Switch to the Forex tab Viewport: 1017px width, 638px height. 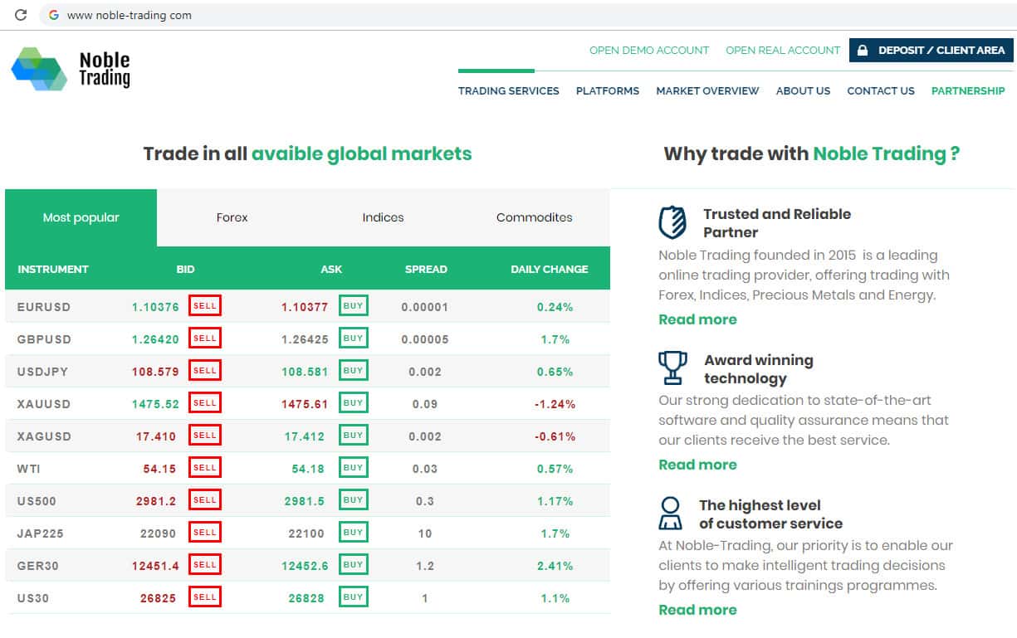pyautogui.click(x=232, y=217)
